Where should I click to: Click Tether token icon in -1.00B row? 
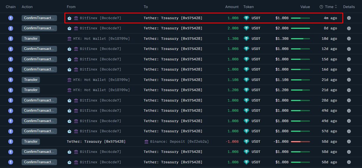point(246,141)
